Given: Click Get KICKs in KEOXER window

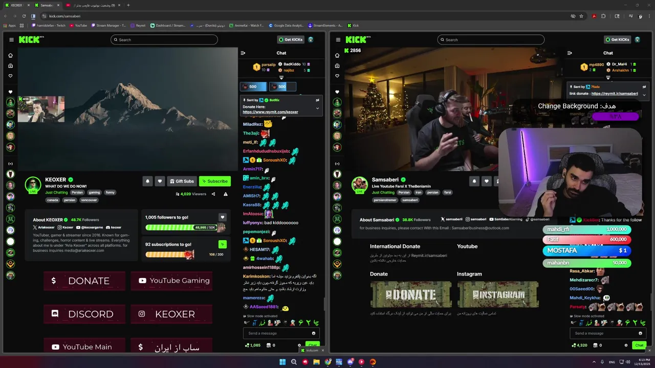Looking at the screenshot, I should pos(292,39).
